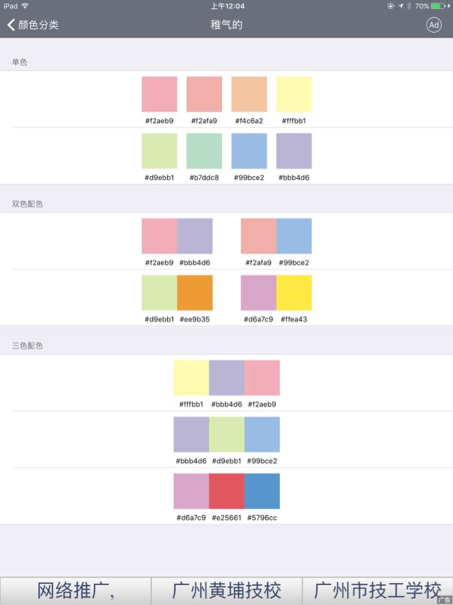The height and width of the screenshot is (605, 453).
Task: Select the #f4c6a2 peach swatch
Action: click(249, 95)
